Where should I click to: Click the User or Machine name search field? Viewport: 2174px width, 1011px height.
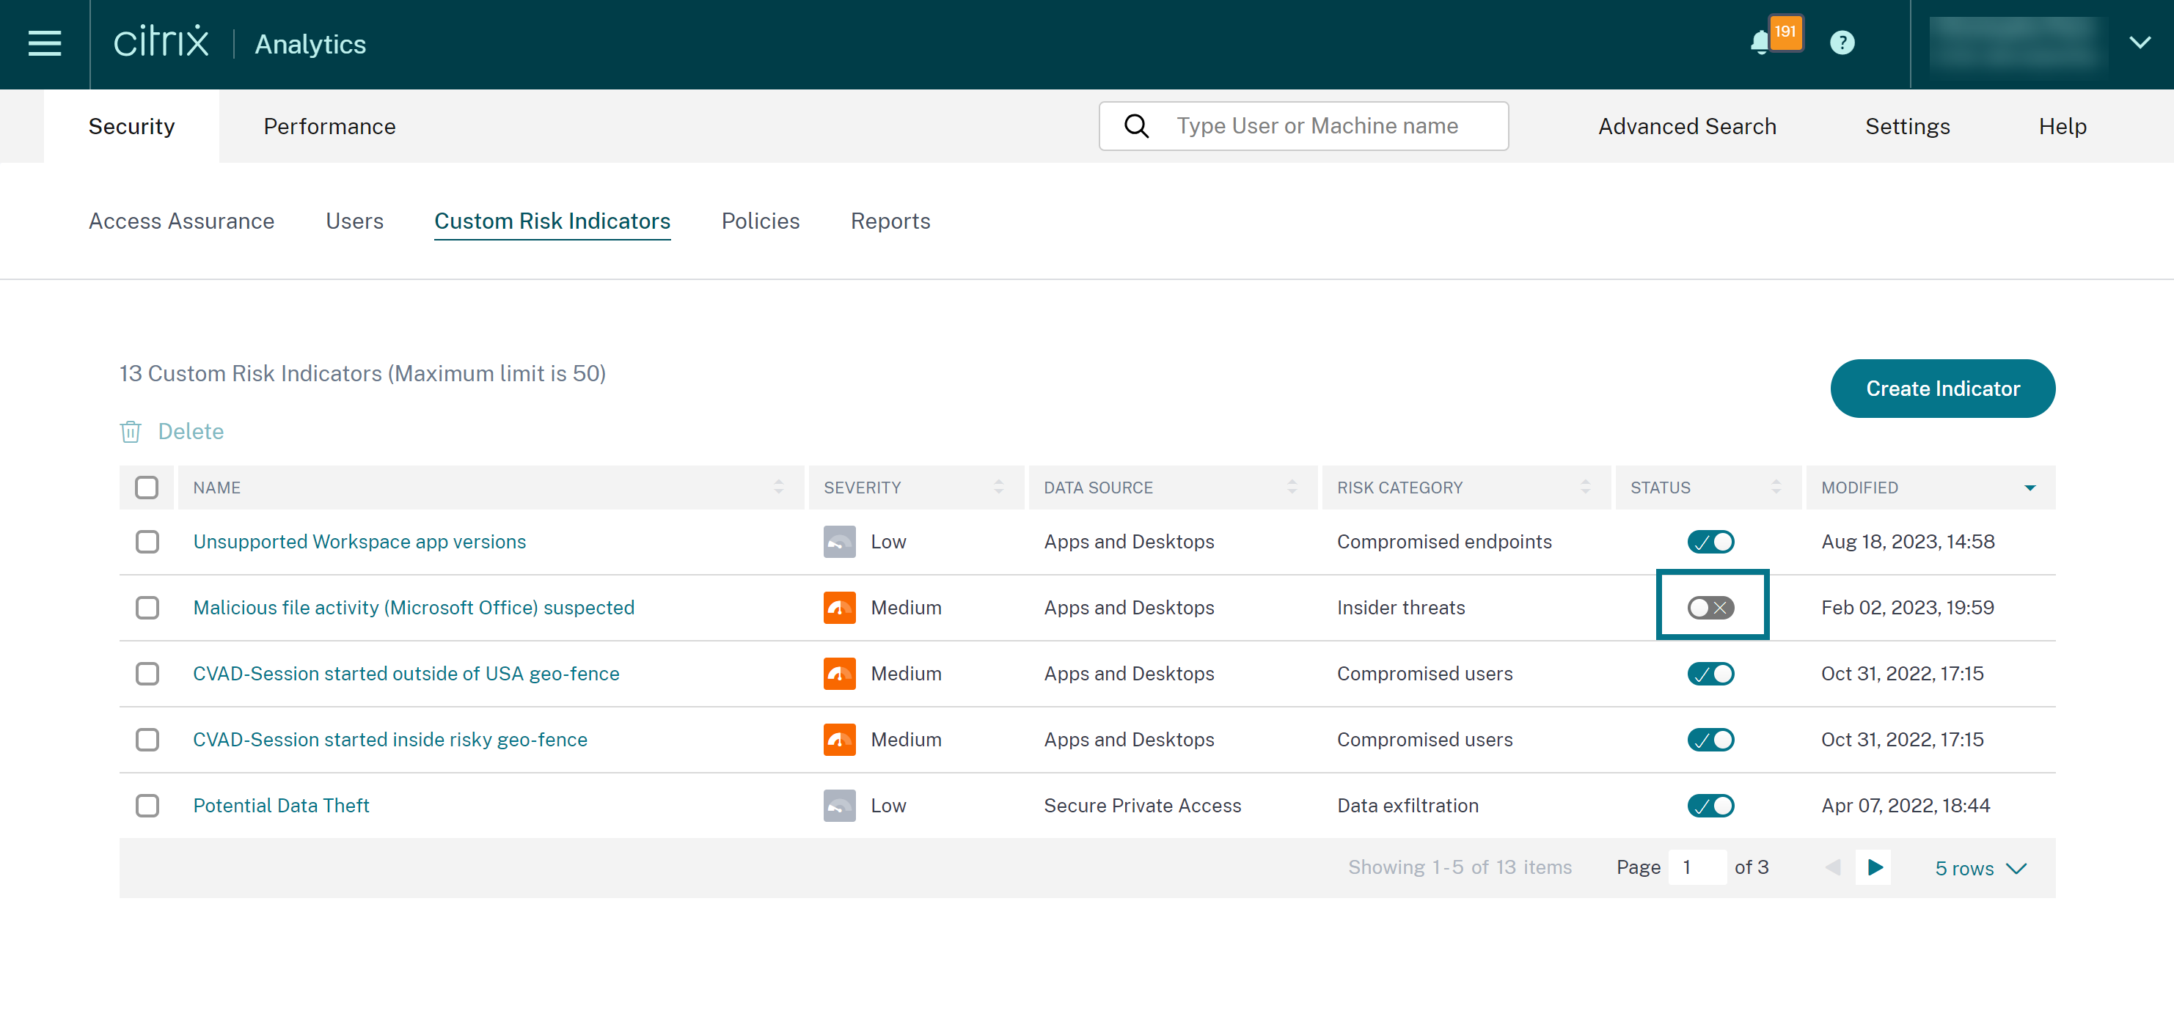pyautogui.click(x=1317, y=127)
